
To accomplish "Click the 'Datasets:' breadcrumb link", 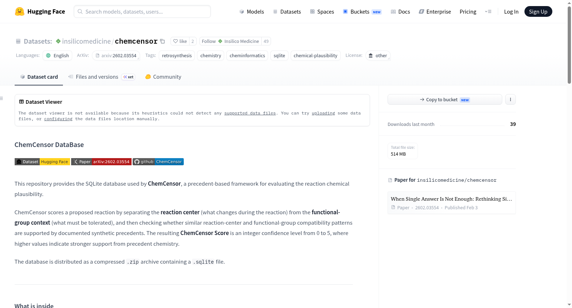I will click(38, 41).
